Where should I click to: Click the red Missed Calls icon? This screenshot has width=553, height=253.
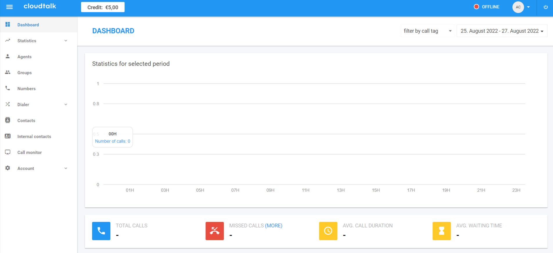pos(215,231)
